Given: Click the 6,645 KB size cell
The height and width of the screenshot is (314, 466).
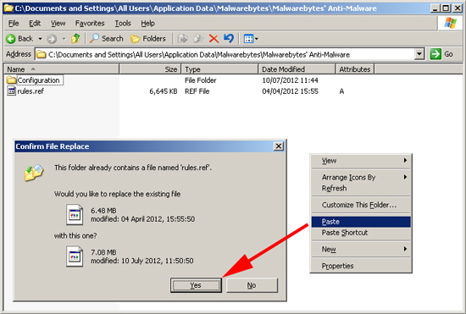Looking at the screenshot, I should (164, 91).
